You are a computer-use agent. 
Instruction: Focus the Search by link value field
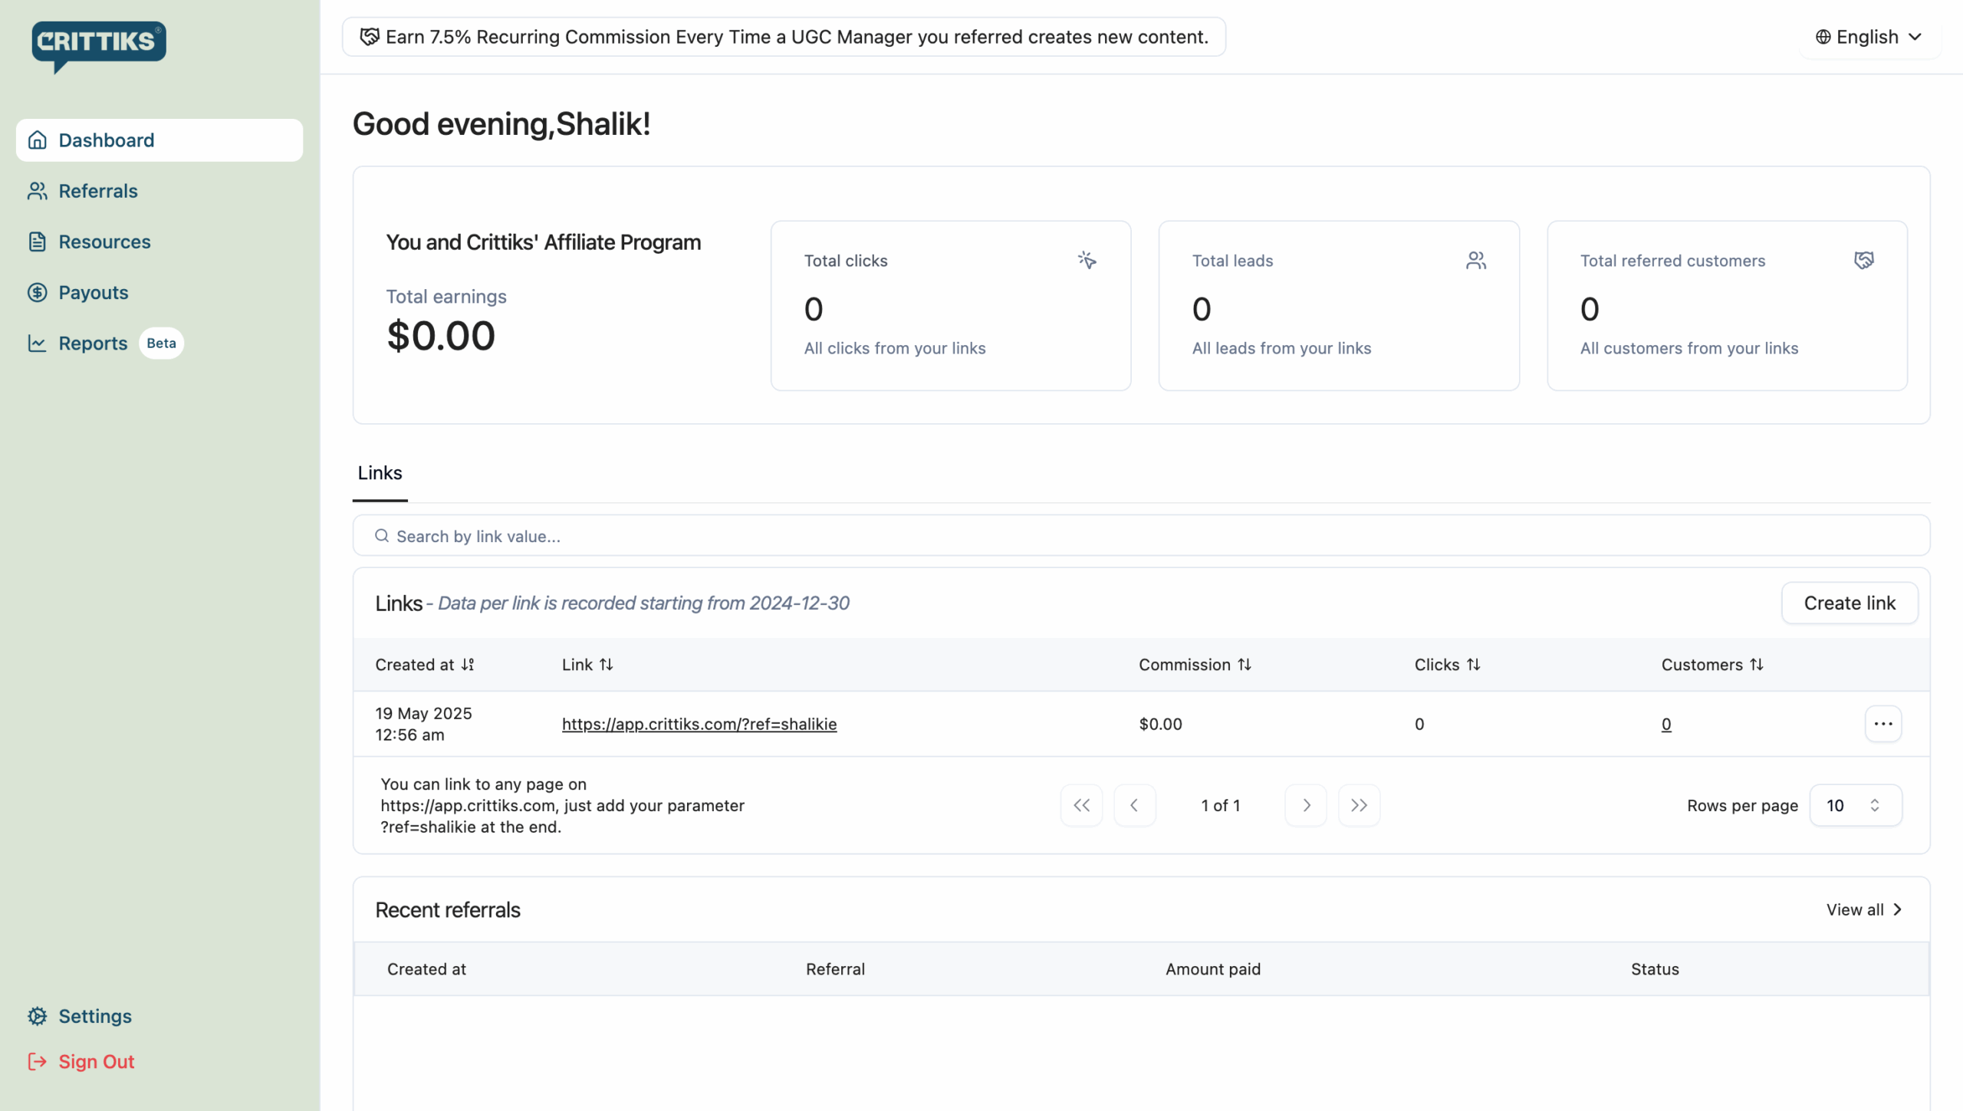1141,536
